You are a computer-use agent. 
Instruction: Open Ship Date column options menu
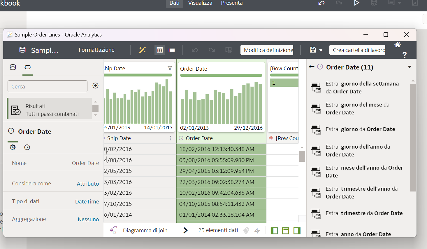pos(170,138)
